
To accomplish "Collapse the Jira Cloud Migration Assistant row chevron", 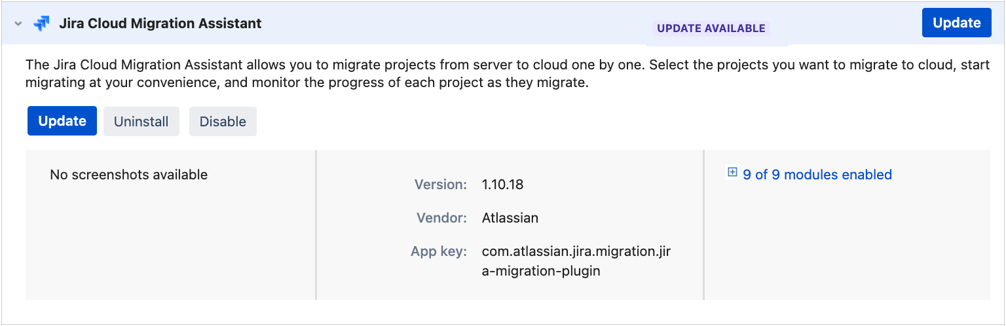I will coord(18,24).
